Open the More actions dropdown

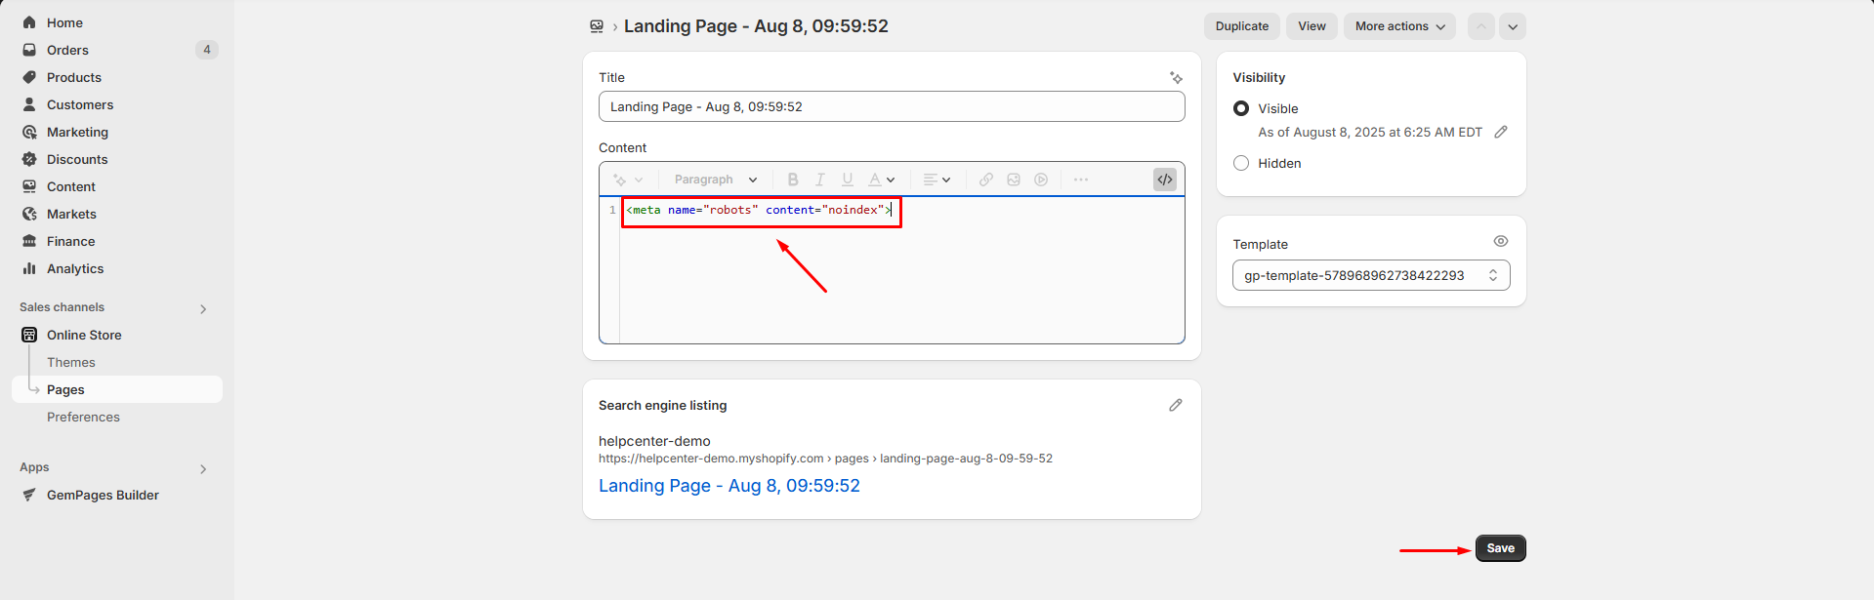click(1398, 26)
